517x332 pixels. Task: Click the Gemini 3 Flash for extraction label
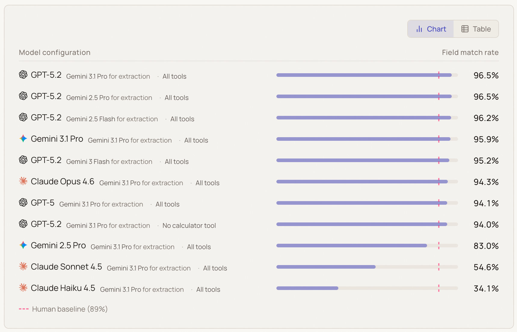pyautogui.click(x=109, y=162)
